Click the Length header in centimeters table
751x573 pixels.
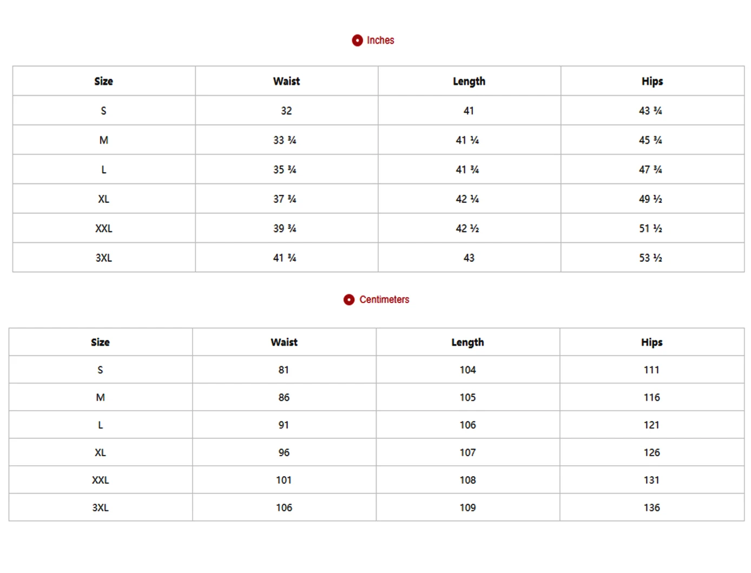click(467, 343)
